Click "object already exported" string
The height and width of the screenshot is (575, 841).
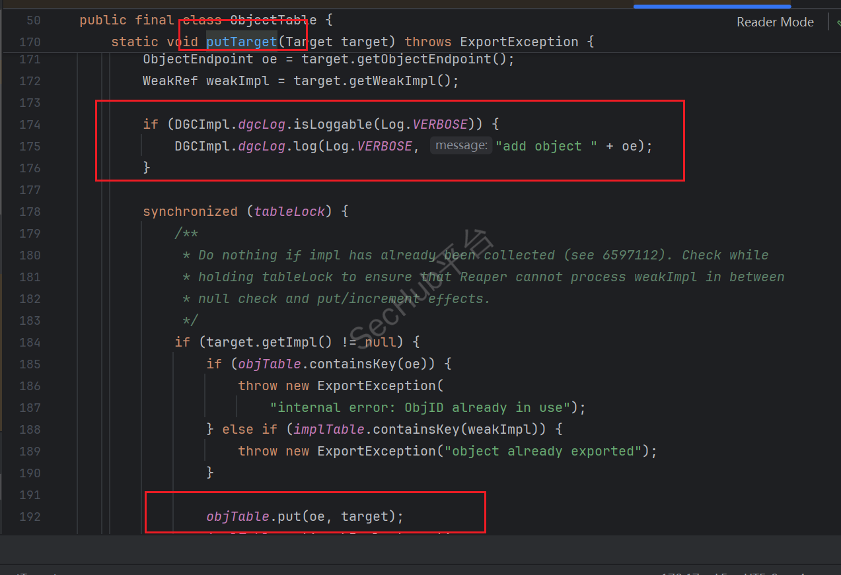tap(542, 451)
